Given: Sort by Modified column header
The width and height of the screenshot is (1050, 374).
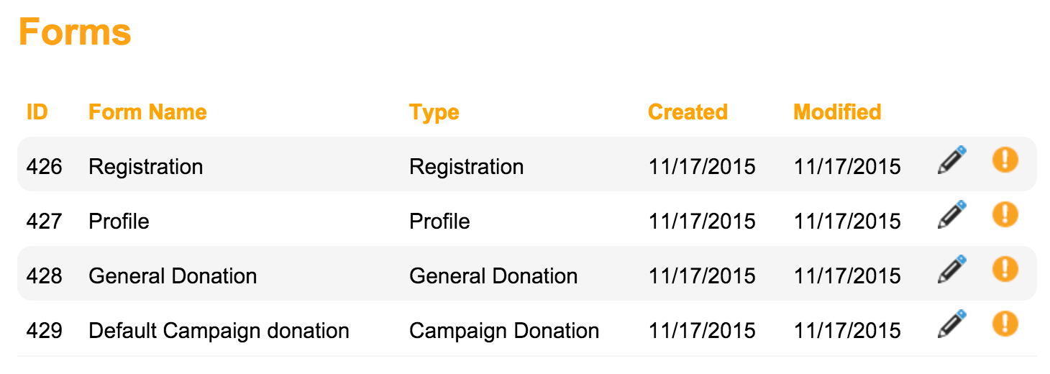Looking at the screenshot, I should (837, 112).
